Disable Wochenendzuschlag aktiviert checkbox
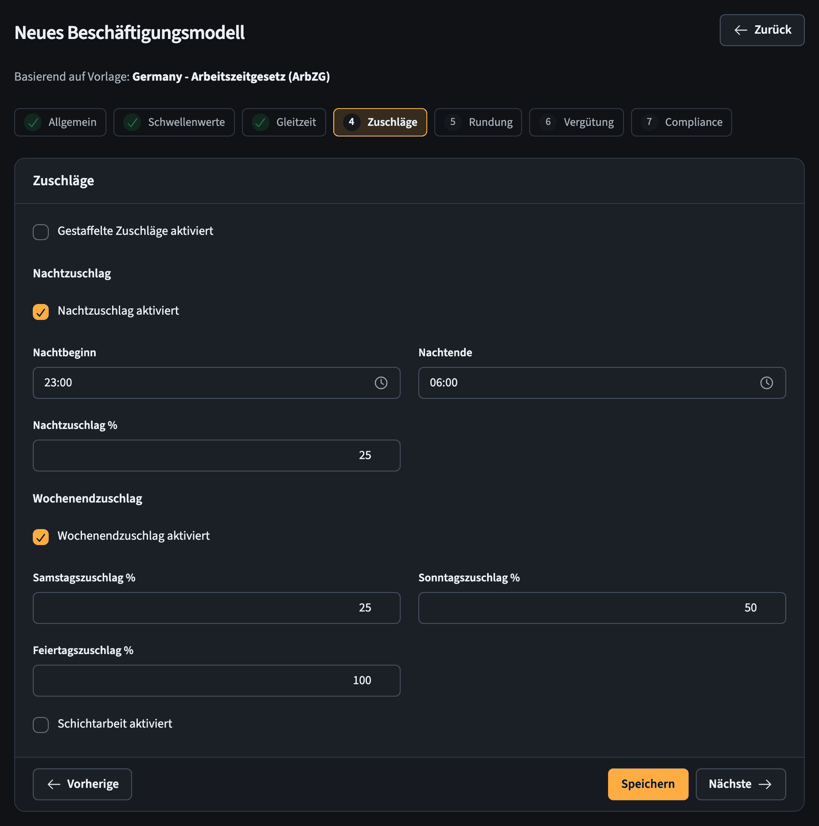Screen dimensions: 819x826 (41, 537)
